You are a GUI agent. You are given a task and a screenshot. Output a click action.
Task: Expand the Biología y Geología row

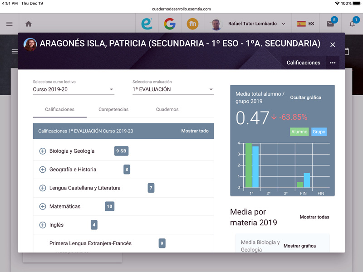click(x=43, y=151)
